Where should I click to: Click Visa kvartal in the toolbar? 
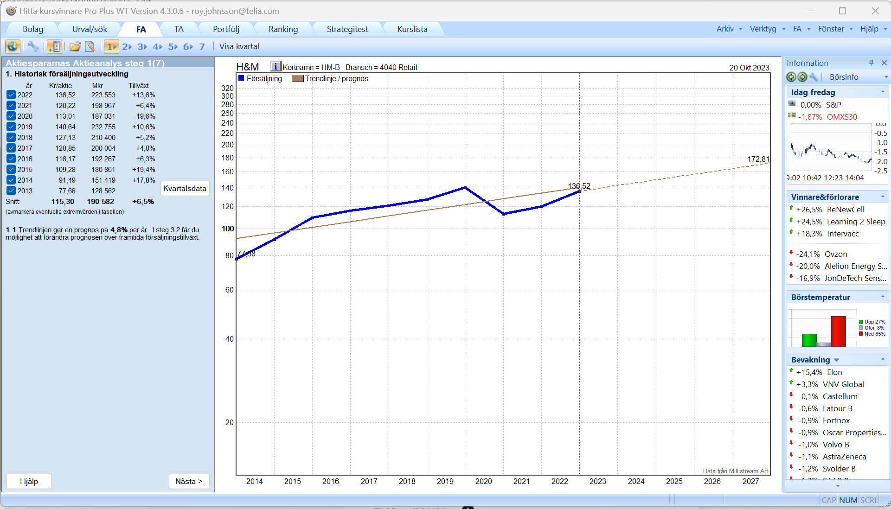[239, 46]
